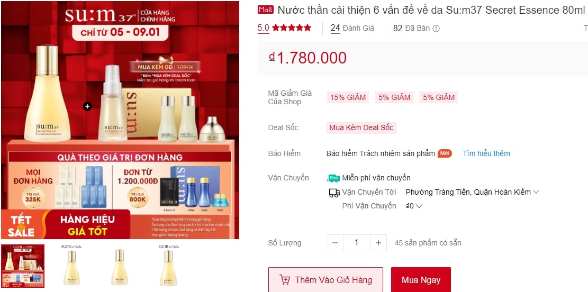Select the first 5% GIẢM voucher

click(394, 97)
